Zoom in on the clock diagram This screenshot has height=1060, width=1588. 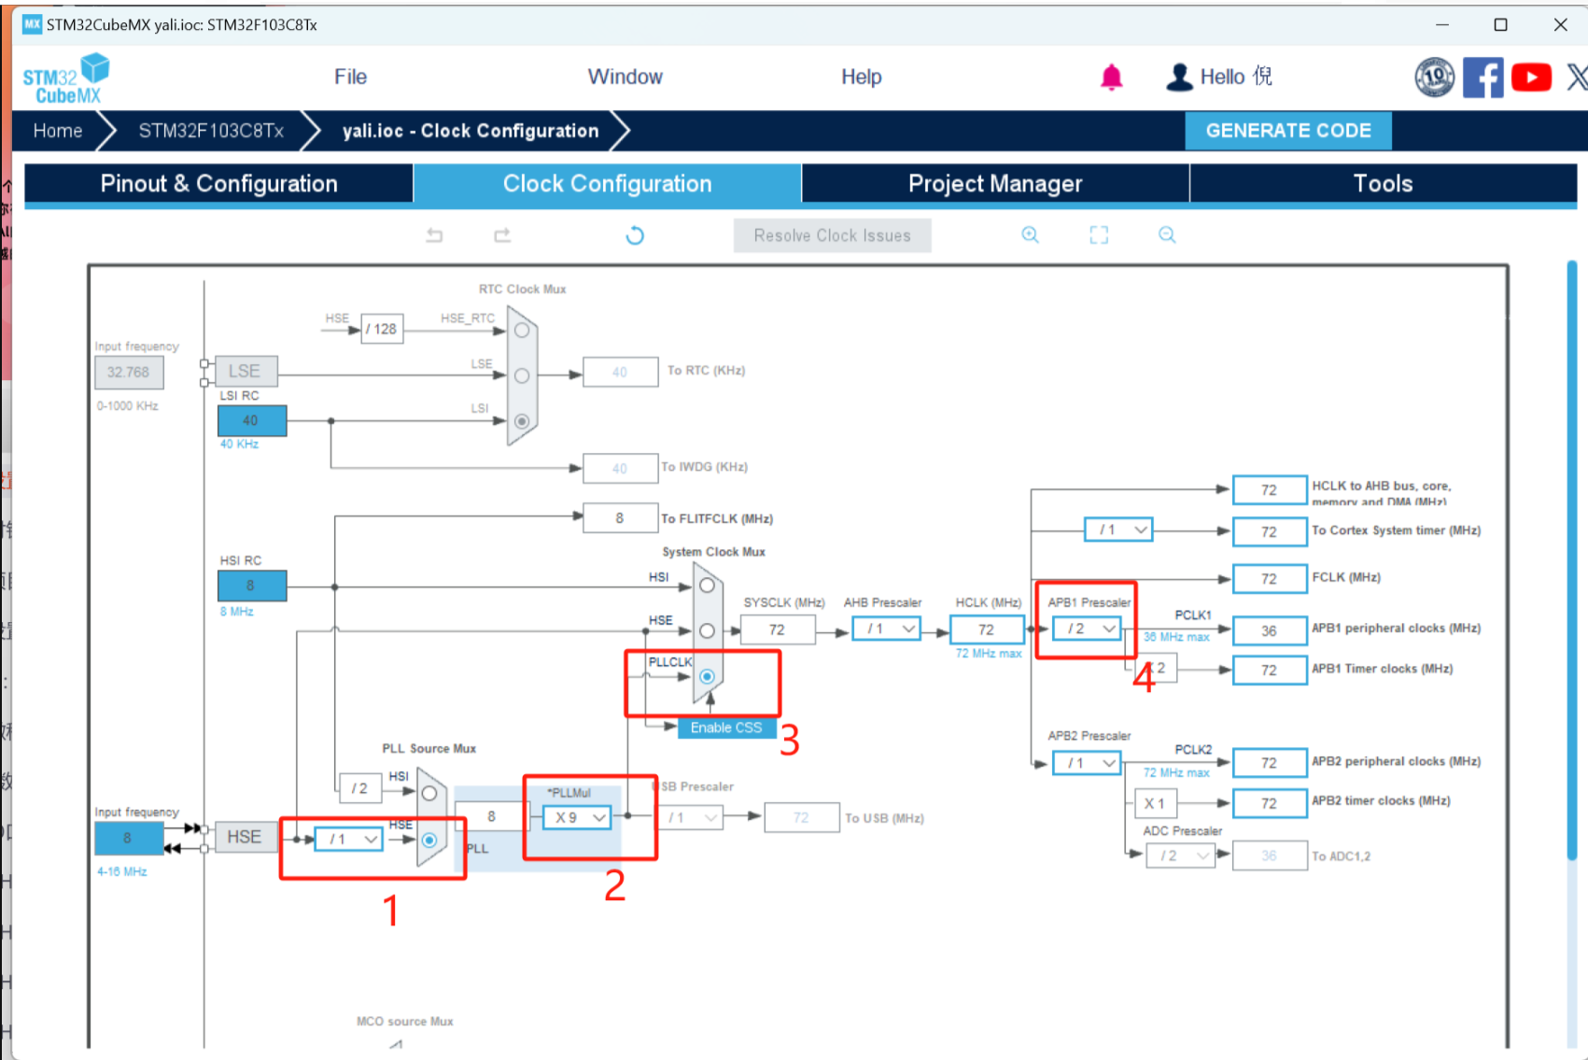(1030, 235)
